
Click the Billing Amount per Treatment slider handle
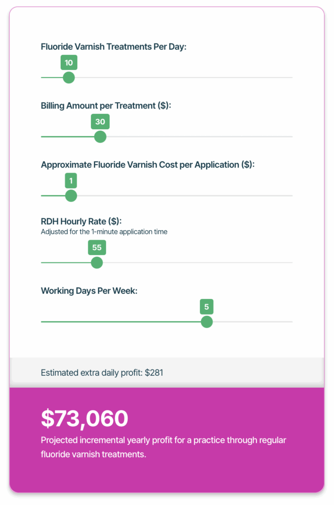[x=100, y=137]
